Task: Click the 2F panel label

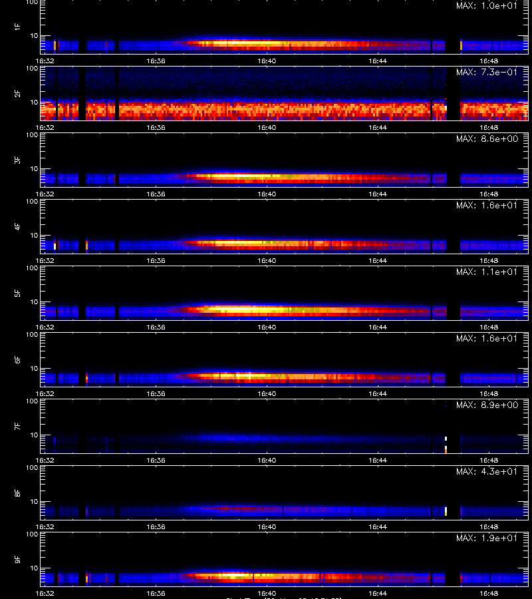Action: coord(17,93)
